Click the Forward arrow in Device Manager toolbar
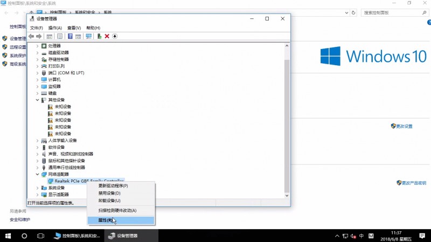The height and width of the screenshot is (242, 431). (39, 36)
